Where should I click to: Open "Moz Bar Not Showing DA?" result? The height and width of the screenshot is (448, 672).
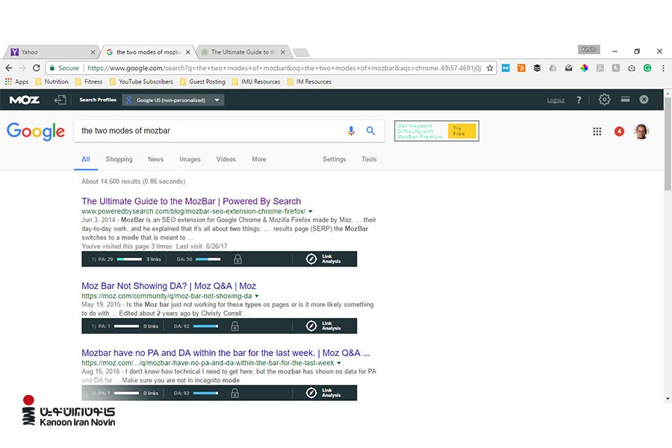[169, 286]
